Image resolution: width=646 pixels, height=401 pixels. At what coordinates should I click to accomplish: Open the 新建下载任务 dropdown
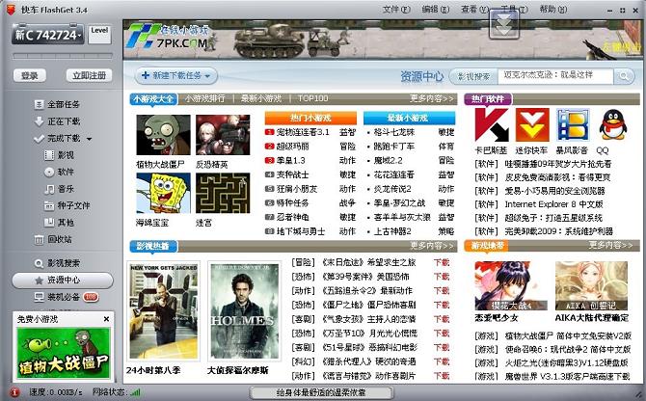click(x=175, y=76)
